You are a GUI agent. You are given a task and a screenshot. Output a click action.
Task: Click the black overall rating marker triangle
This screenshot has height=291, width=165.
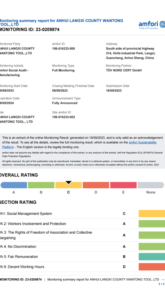(x=69, y=183)
